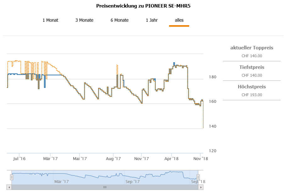Click the left navigator range handle
The width and height of the screenshot is (286, 194).
[x=12, y=177]
